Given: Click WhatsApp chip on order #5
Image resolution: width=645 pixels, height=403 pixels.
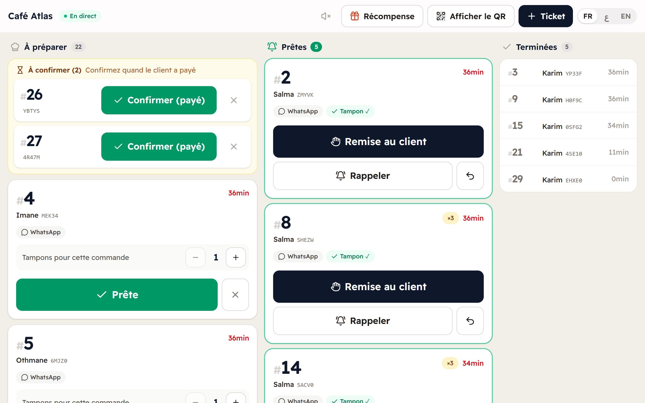Looking at the screenshot, I should [x=41, y=377].
